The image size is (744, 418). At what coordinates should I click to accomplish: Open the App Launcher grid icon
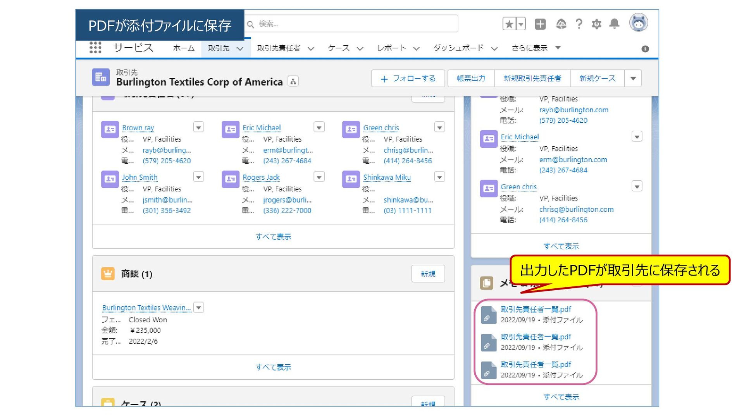click(x=95, y=48)
